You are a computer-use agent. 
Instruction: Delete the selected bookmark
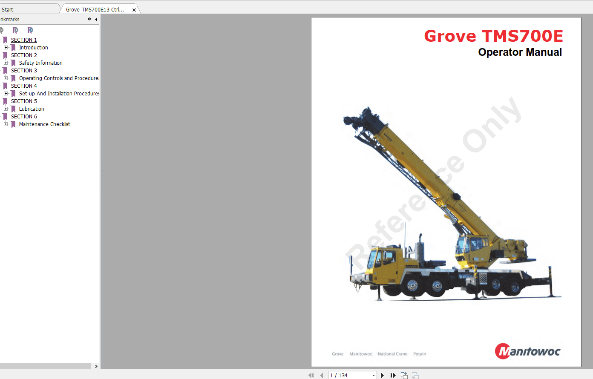click(2, 30)
